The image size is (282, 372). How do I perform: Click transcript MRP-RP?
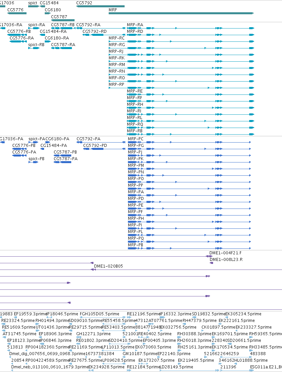point(116,85)
